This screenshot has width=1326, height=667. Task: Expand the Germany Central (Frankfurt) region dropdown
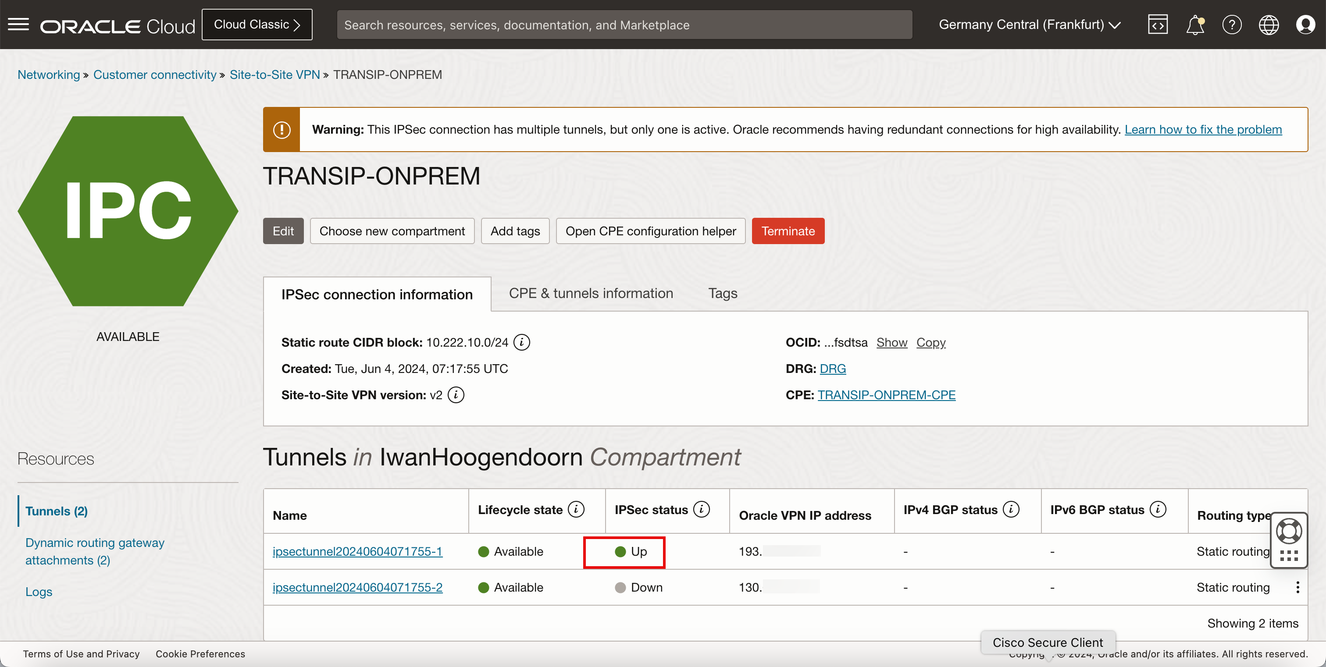1029,25
